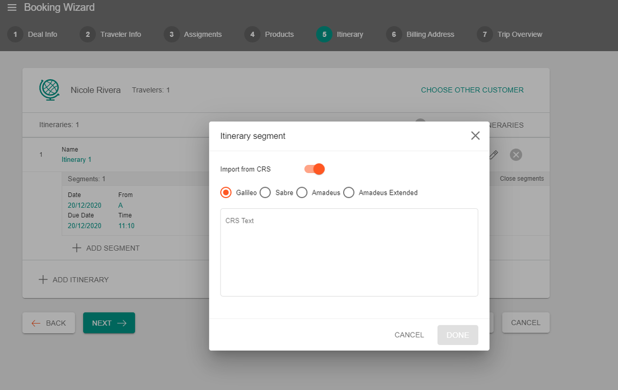The height and width of the screenshot is (390, 618).
Task: Click the Nicole Rivera customer name
Action: tap(95, 90)
